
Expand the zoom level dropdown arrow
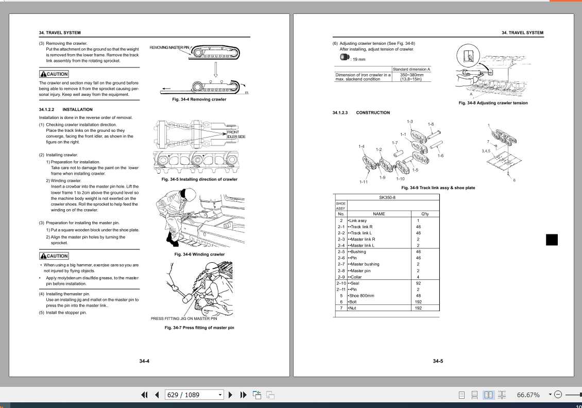551,395
